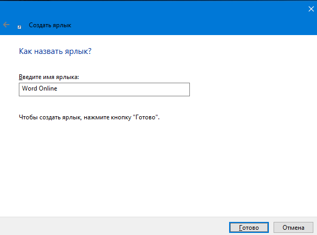Cancel the wizard with Отмена

tap(293, 228)
